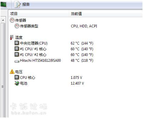Viewport: 143px width, 118px height.
Task: Click the 报告 toolbar label
Action: (26, 5)
